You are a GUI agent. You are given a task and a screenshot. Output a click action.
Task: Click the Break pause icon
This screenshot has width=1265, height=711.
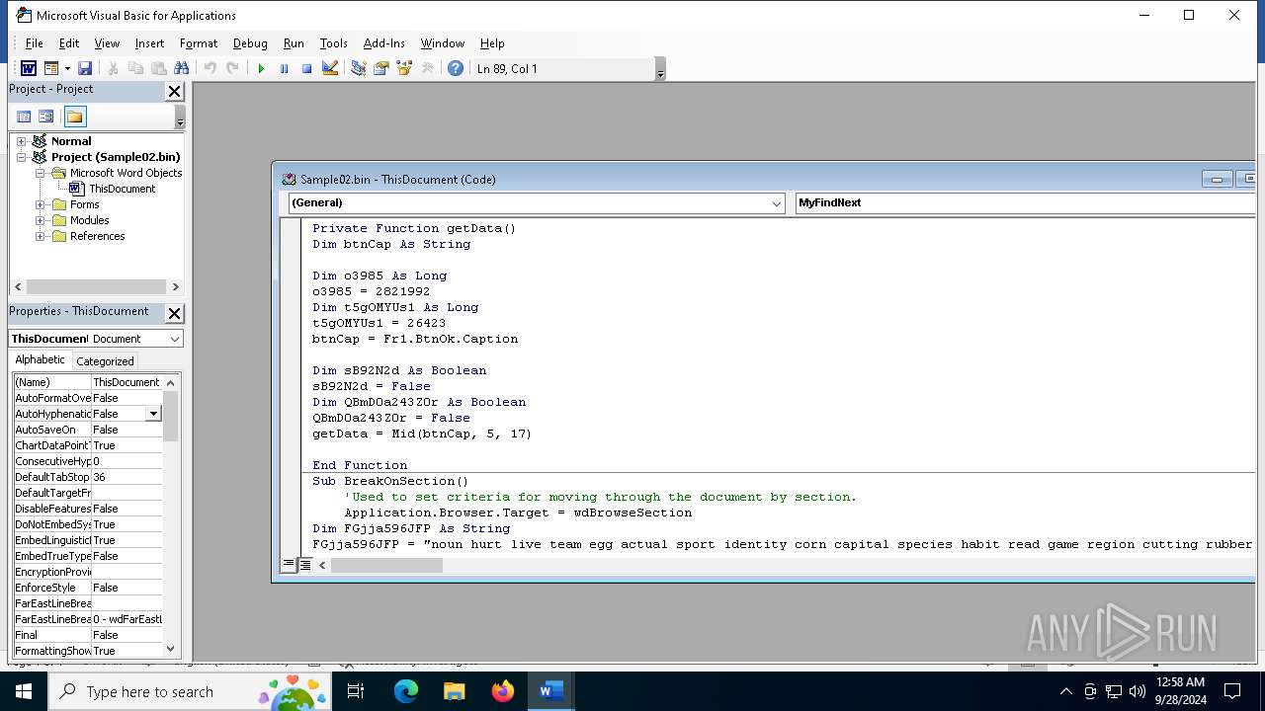(284, 68)
